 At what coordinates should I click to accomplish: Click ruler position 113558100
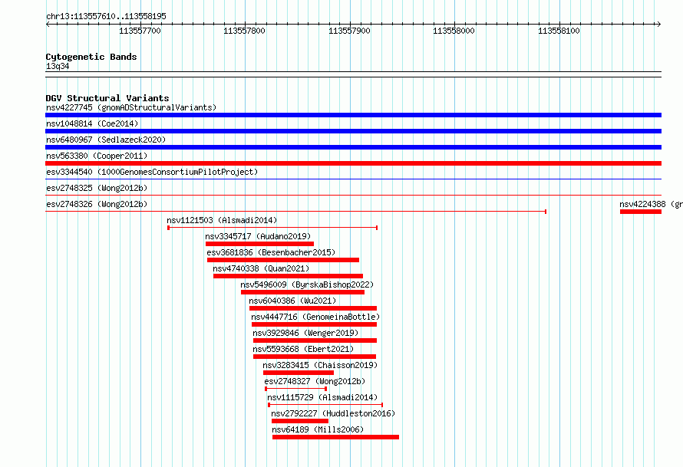(x=559, y=31)
